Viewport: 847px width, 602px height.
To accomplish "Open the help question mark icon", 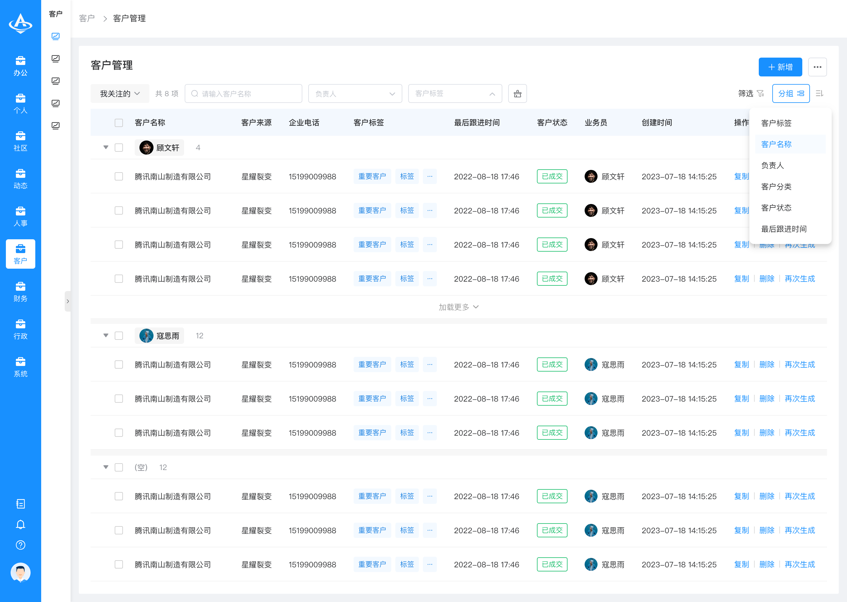I will click(x=20, y=545).
